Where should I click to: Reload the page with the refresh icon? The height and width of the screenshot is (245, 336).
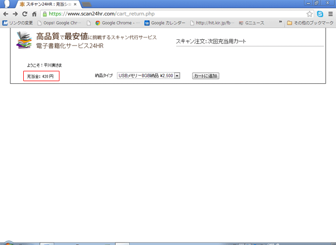point(25,14)
